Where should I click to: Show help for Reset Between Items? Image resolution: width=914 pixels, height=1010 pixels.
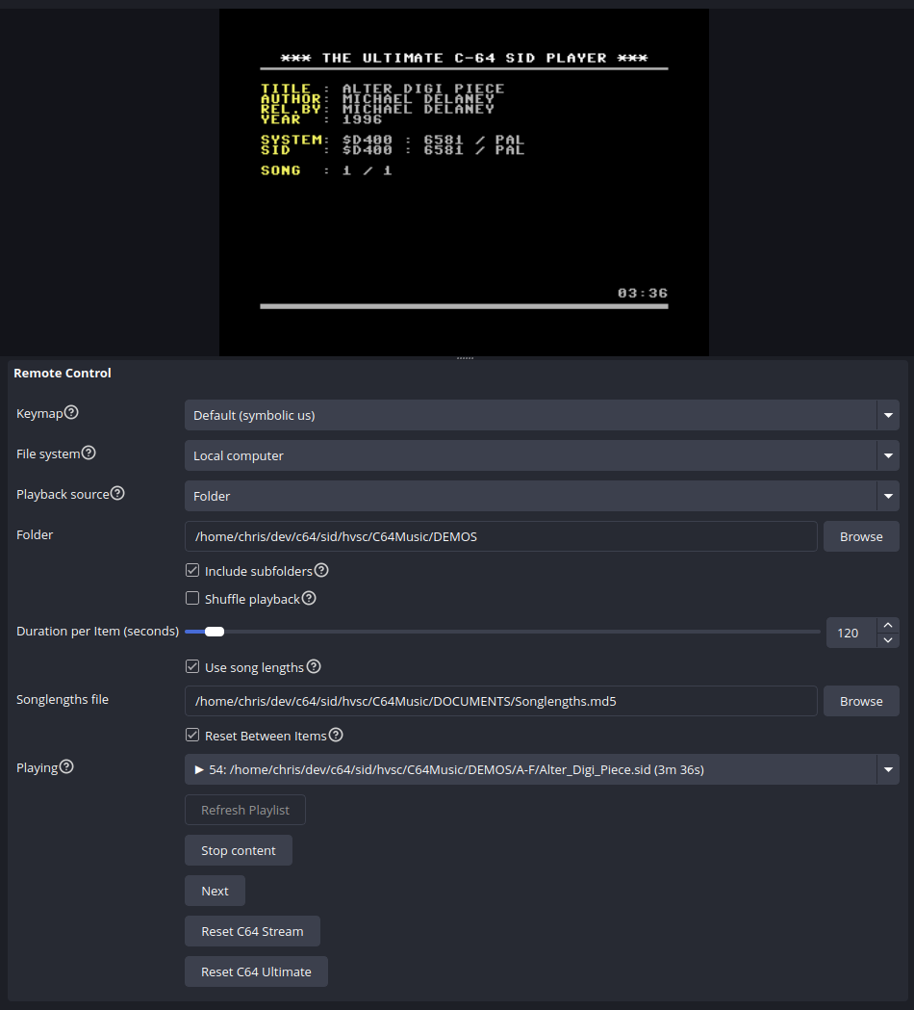point(336,735)
